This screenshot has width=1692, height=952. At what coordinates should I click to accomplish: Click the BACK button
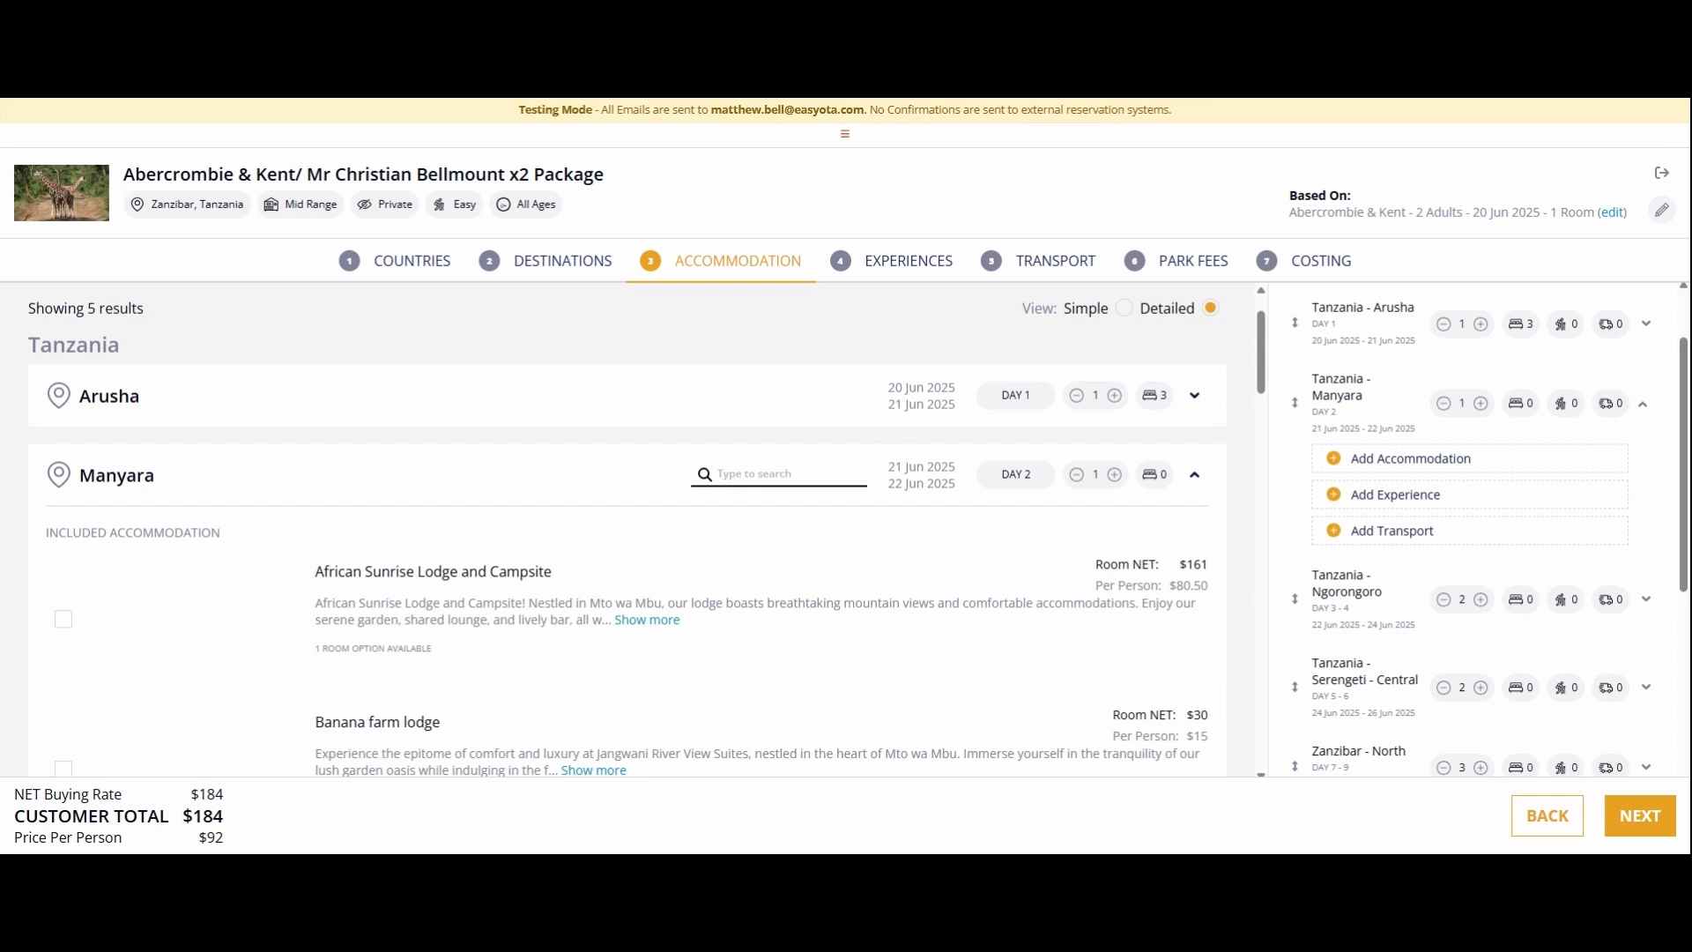[1547, 816]
